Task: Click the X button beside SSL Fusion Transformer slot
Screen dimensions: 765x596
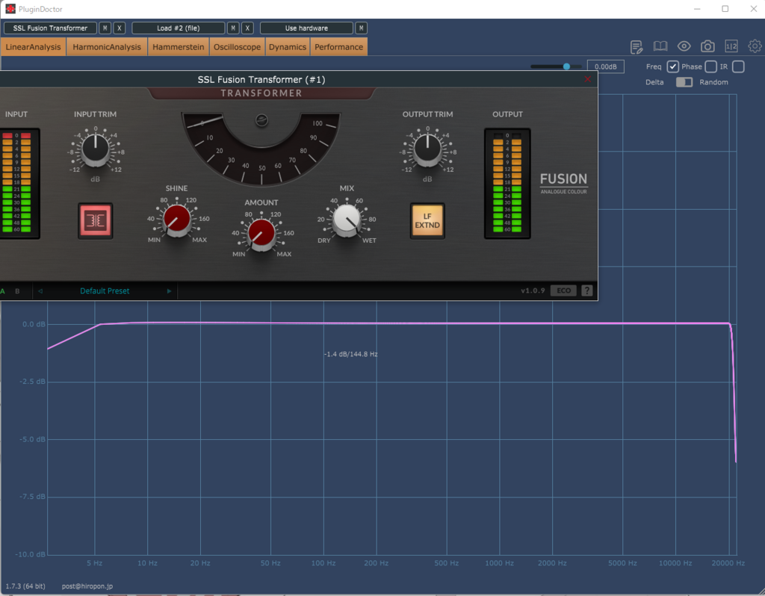Action: (x=120, y=28)
